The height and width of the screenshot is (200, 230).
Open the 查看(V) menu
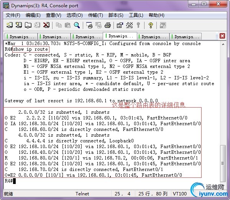pos(54,15)
